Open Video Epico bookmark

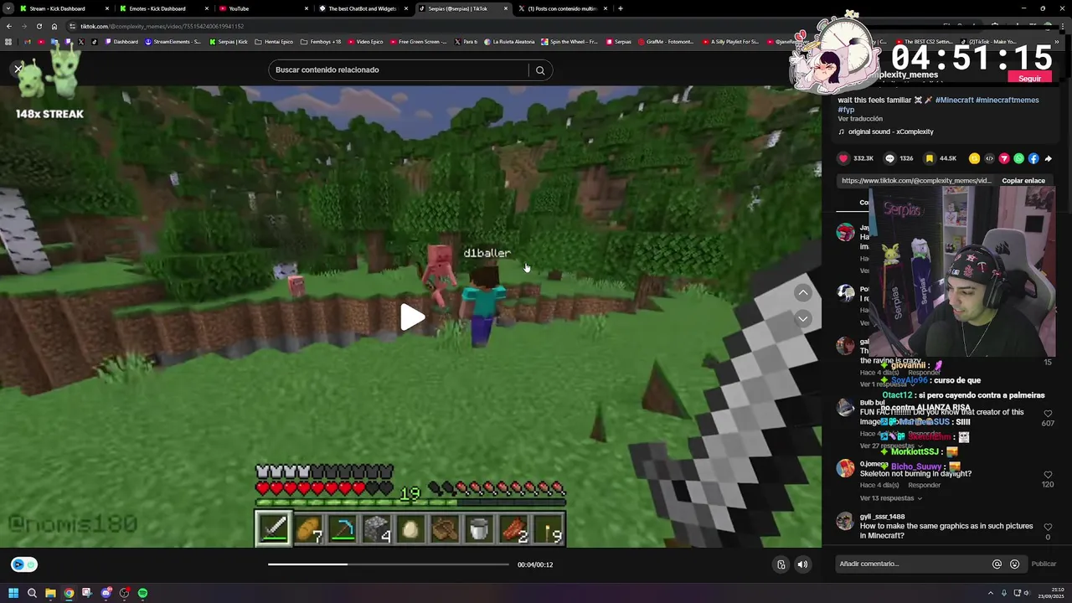[365, 41]
